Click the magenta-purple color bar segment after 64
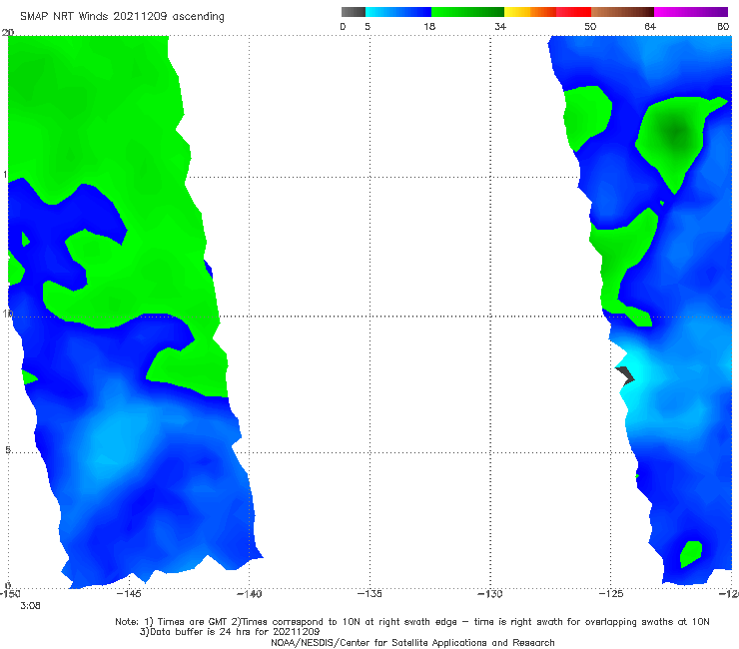Screen dimensions: 739x649 tap(691, 12)
